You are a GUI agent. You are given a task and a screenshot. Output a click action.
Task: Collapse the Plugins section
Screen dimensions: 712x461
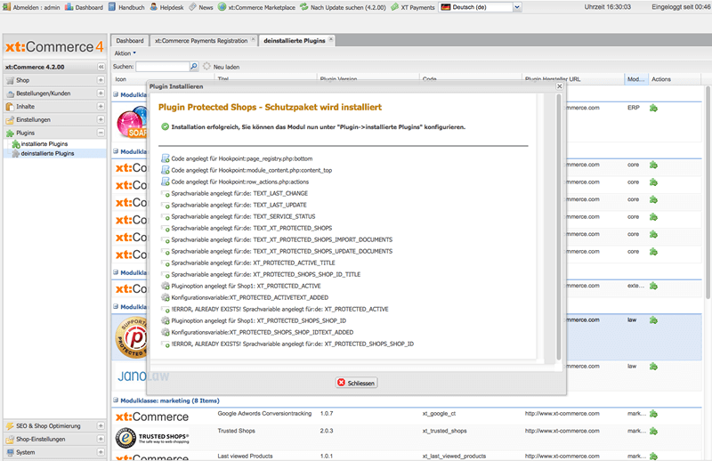101,133
